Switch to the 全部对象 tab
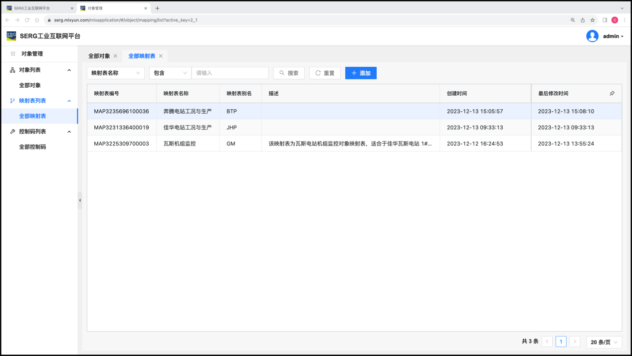The image size is (632, 356). click(x=99, y=56)
